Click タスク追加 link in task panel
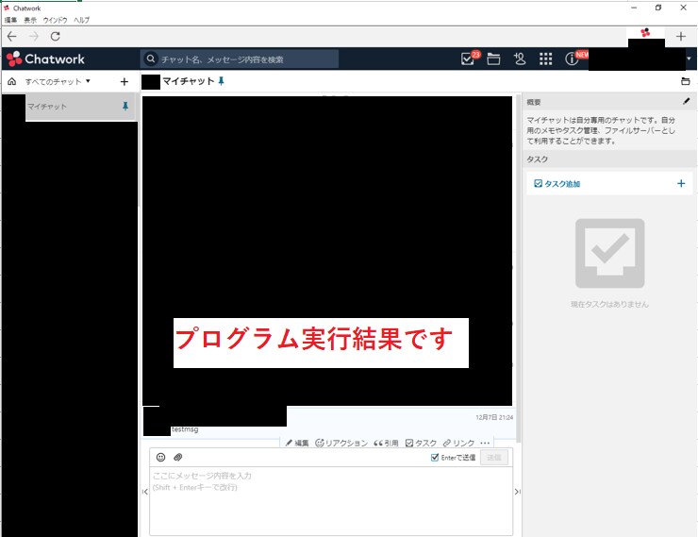 coord(557,183)
